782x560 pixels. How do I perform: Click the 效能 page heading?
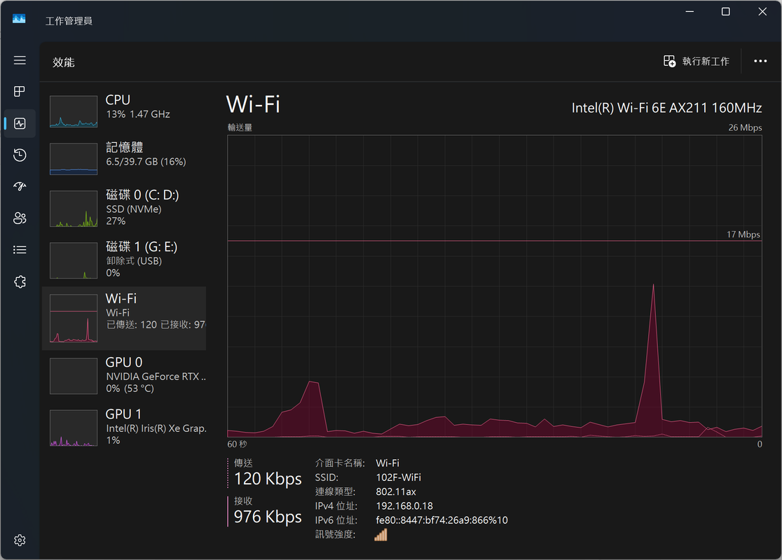(63, 62)
